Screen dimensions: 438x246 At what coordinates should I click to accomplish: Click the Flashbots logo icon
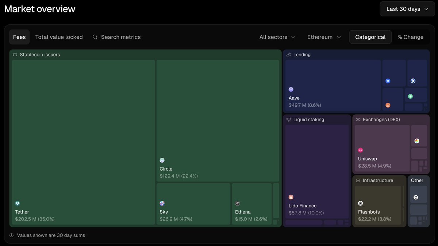pyautogui.click(x=361, y=203)
